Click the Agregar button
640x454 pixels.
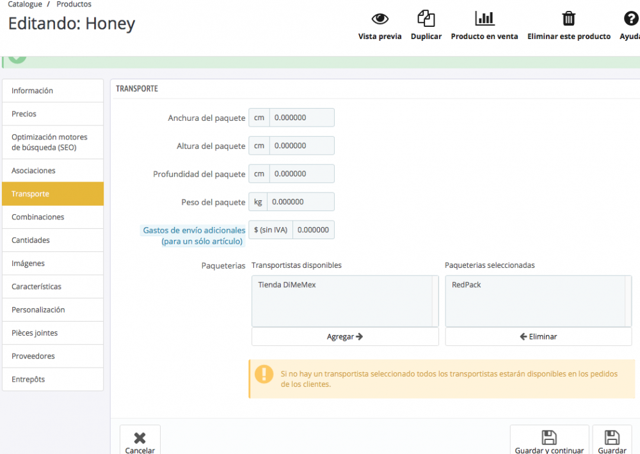345,336
